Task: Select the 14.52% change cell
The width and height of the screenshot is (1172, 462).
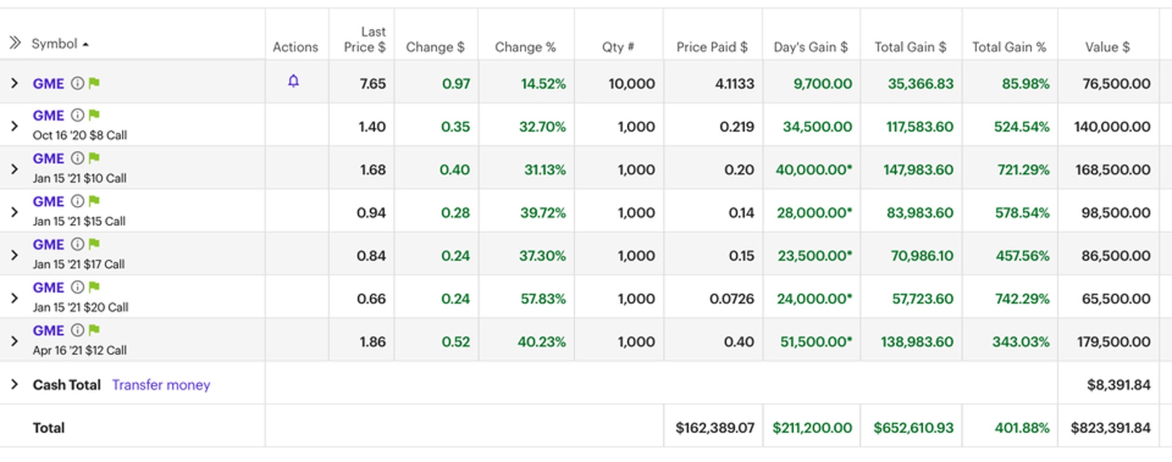Action: coord(543,84)
